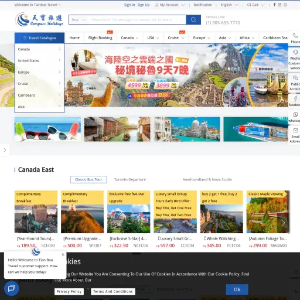Click the search message input field

click(x=137, y=20)
